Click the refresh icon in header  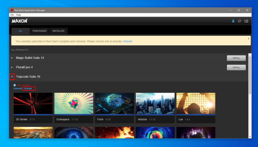239,21
